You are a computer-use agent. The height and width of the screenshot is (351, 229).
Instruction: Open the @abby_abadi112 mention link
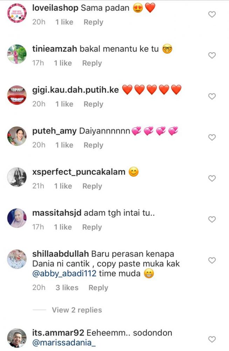[64, 273]
